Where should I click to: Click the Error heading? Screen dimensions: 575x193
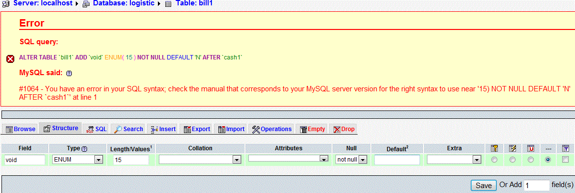click(31, 24)
